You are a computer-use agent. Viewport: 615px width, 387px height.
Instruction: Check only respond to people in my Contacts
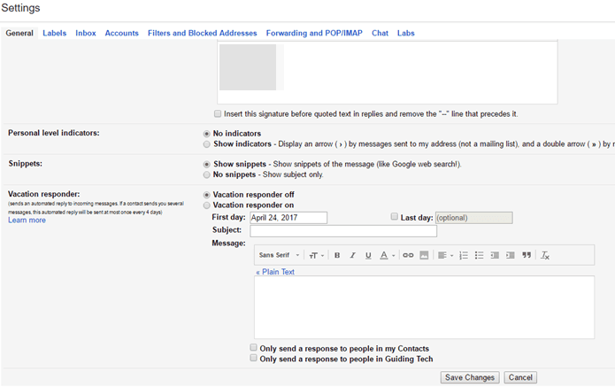coord(253,348)
